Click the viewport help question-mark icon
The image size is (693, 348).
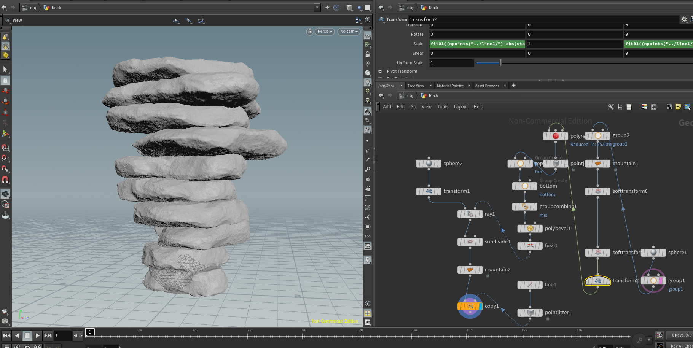point(368,20)
